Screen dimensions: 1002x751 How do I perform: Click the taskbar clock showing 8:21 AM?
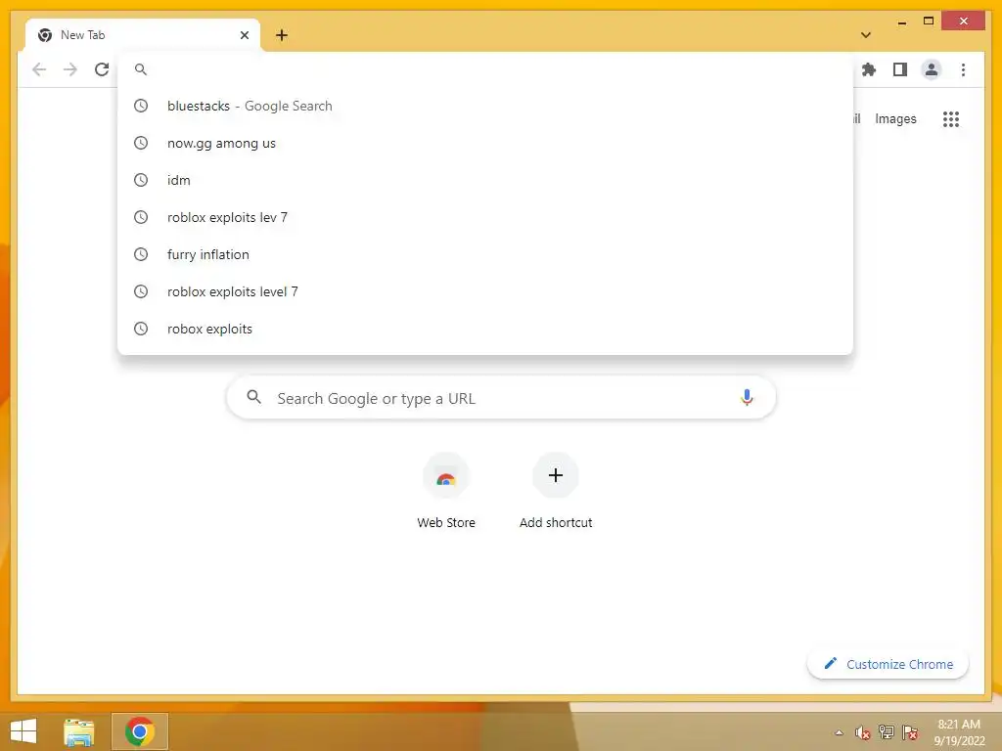[959, 732]
